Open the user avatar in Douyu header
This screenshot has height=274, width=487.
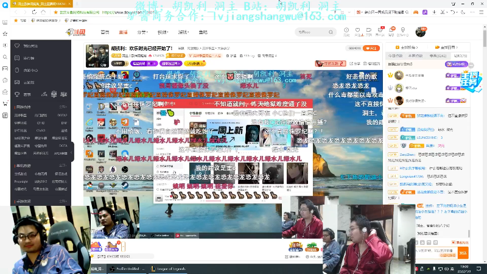(421, 32)
